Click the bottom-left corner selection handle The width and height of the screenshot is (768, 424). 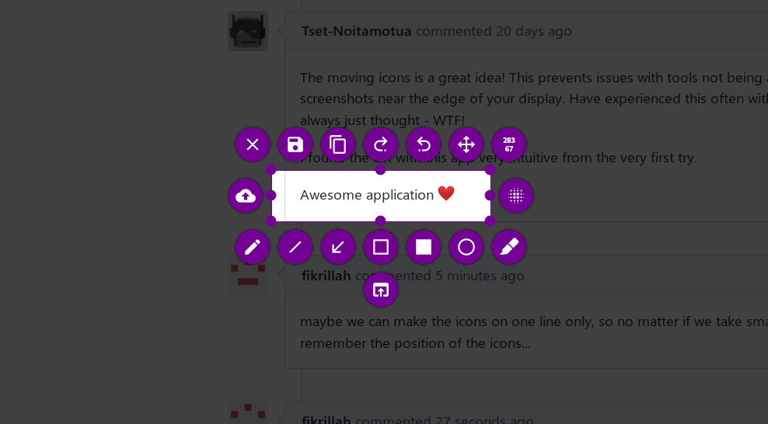(x=271, y=221)
